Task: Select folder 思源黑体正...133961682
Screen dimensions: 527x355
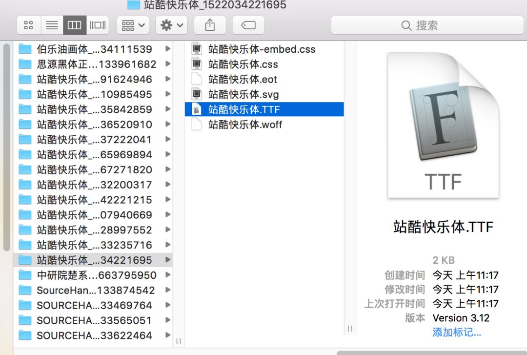Action: [93, 64]
